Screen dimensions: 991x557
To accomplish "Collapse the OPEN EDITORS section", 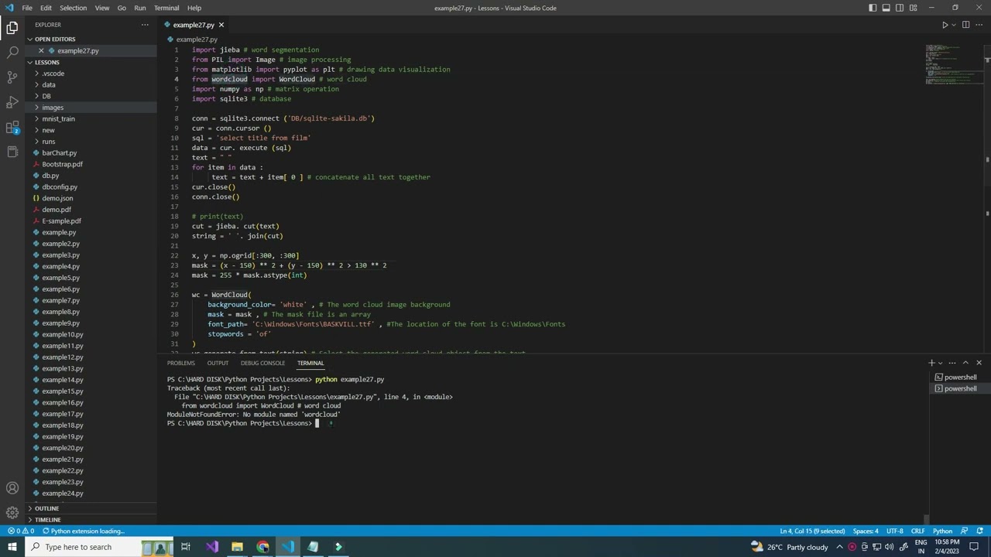I will [x=91, y=39].
